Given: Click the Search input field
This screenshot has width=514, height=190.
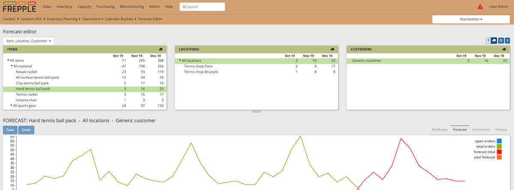Looking at the screenshot, I should coord(202,7).
